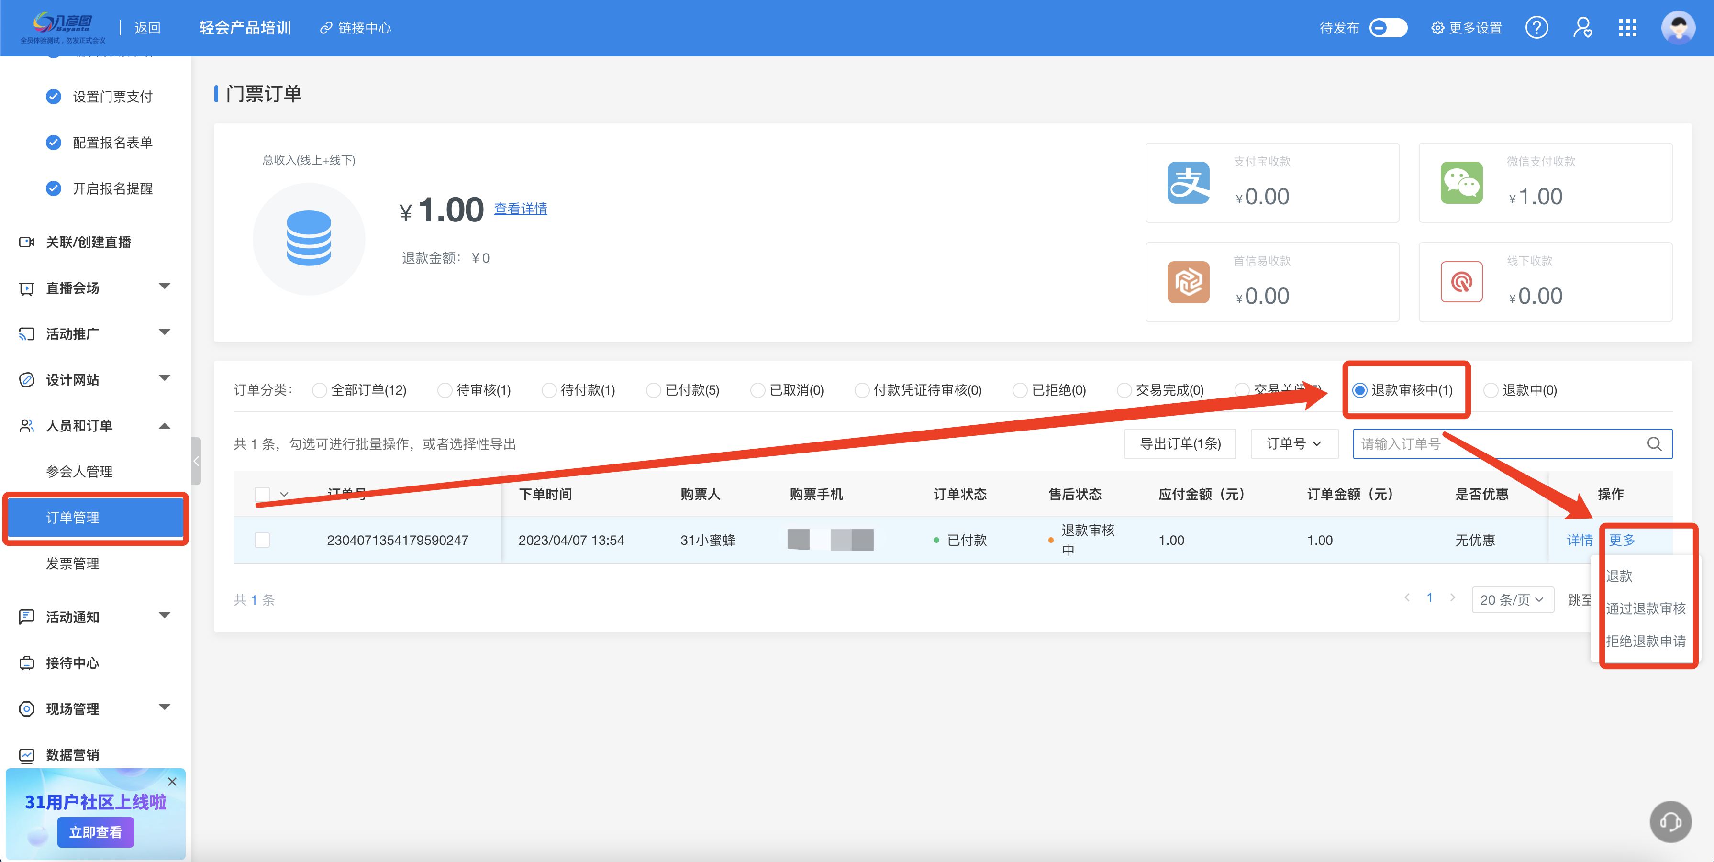
Task: Expand the 活动通知 menu arrow
Action: (164, 615)
